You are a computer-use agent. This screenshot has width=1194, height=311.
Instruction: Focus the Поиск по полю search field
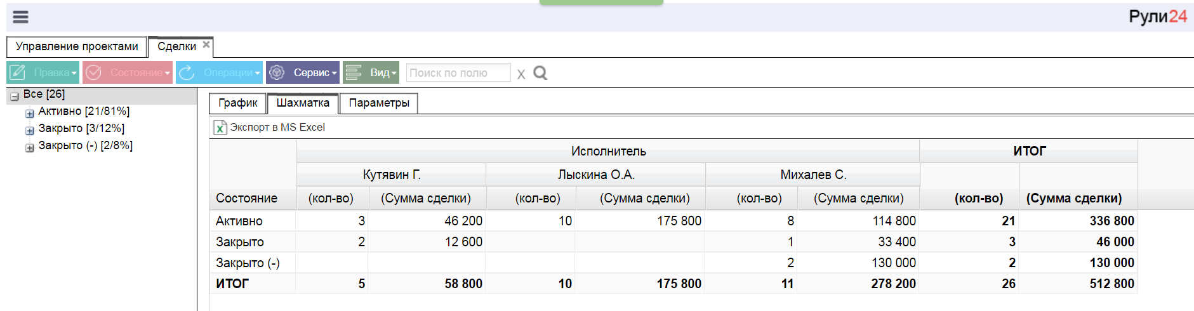pyautogui.click(x=458, y=73)
